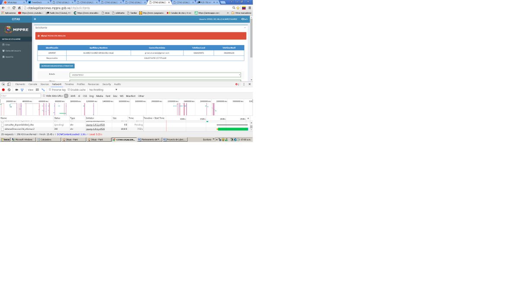
Task: Switch to the Console DevTools tab
Action: coord(33,84)
